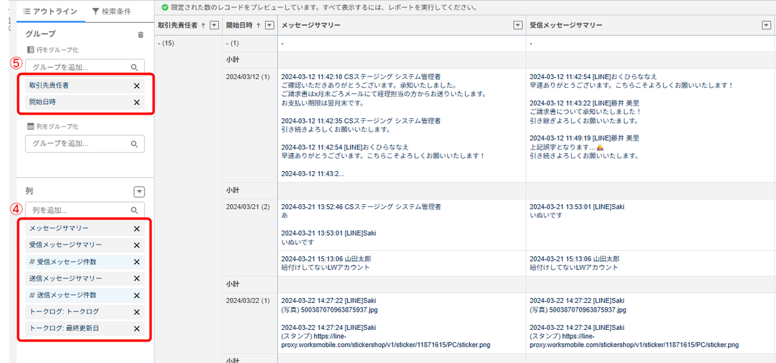Remove the 取引先責任者 group
This screenshot has height=363, width=776.
point(137,86)
